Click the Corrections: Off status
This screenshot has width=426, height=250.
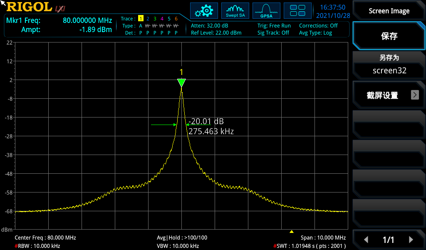click(x=318, y=25)
